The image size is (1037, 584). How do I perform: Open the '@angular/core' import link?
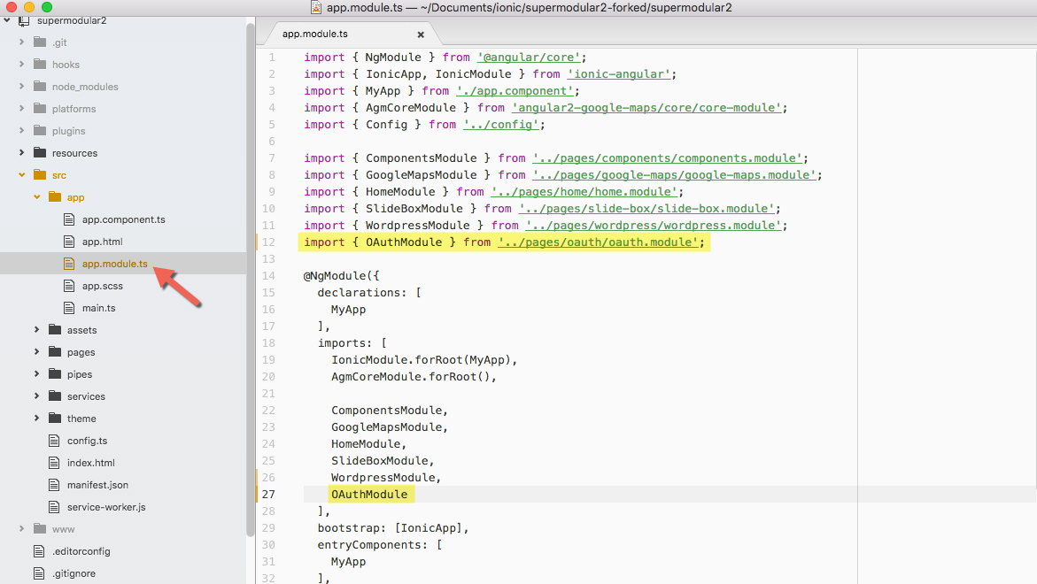(529, 58)
